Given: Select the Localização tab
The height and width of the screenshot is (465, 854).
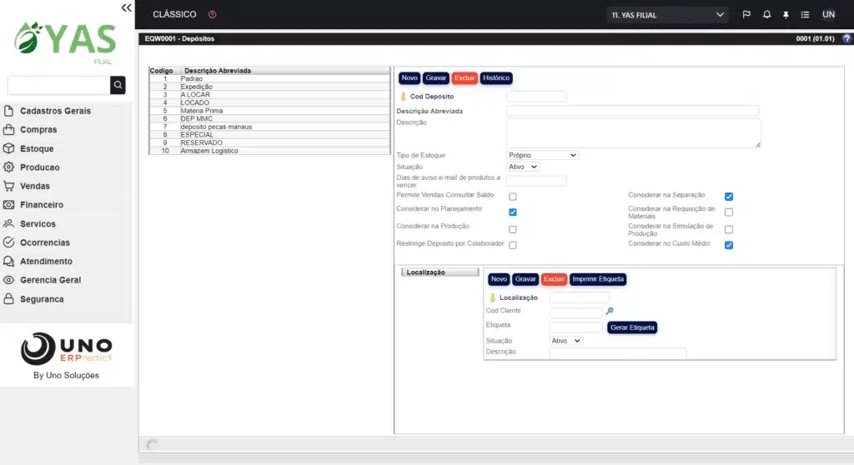Looking at the screenshot, I should [x=440, y=272].
